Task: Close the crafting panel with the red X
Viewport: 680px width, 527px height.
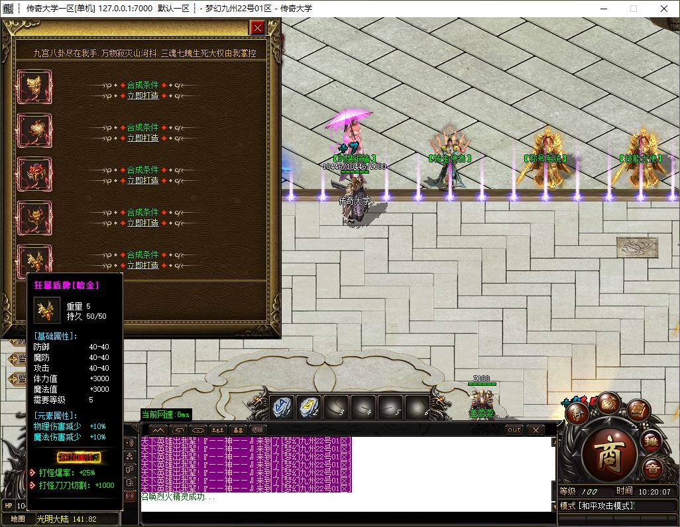Action: tap(258, 28)
